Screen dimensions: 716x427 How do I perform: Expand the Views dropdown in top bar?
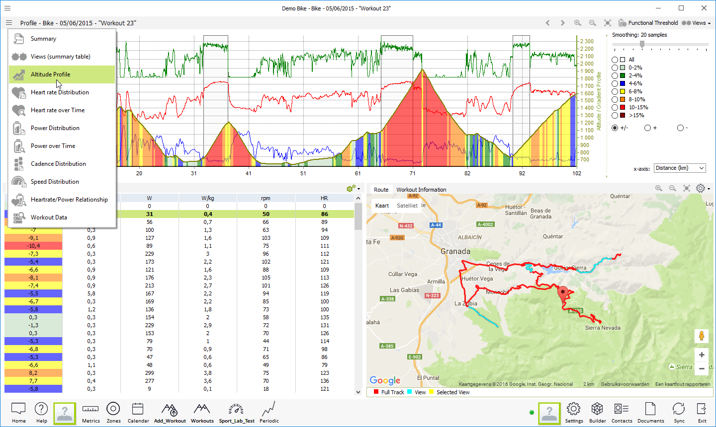696,23
